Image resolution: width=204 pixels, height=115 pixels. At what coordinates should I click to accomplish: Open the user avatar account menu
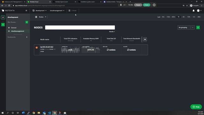pos(199,11)
